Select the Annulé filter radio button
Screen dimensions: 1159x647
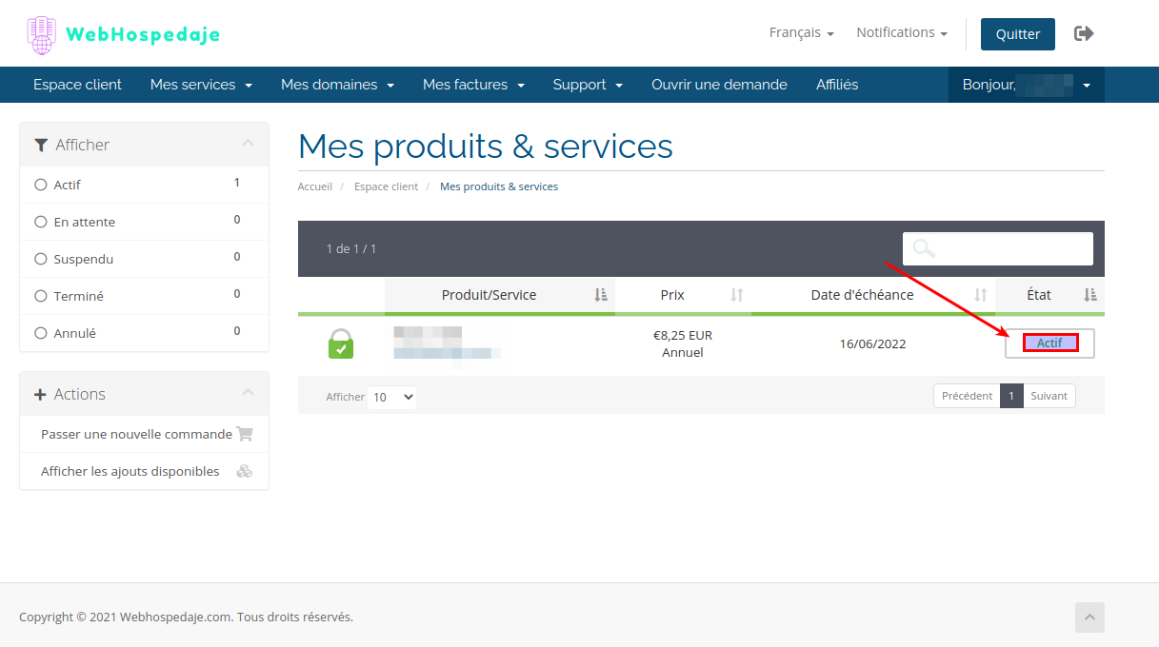coord(41,333)
